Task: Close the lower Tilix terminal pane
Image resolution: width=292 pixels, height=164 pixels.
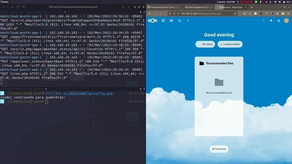Action: point(144,89)
